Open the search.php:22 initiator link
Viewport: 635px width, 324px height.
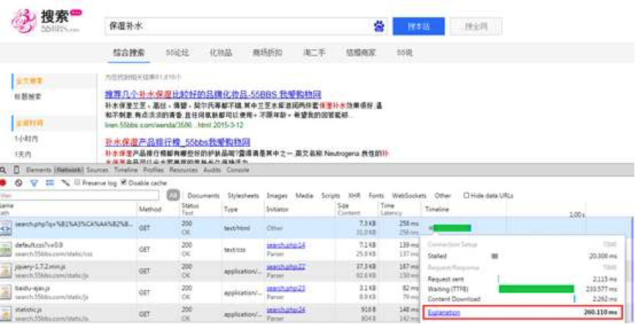286,267
